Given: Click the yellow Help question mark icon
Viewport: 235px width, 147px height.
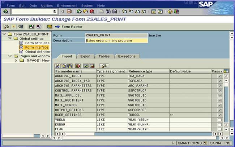Looking at the screenshot, I should 170,12.
